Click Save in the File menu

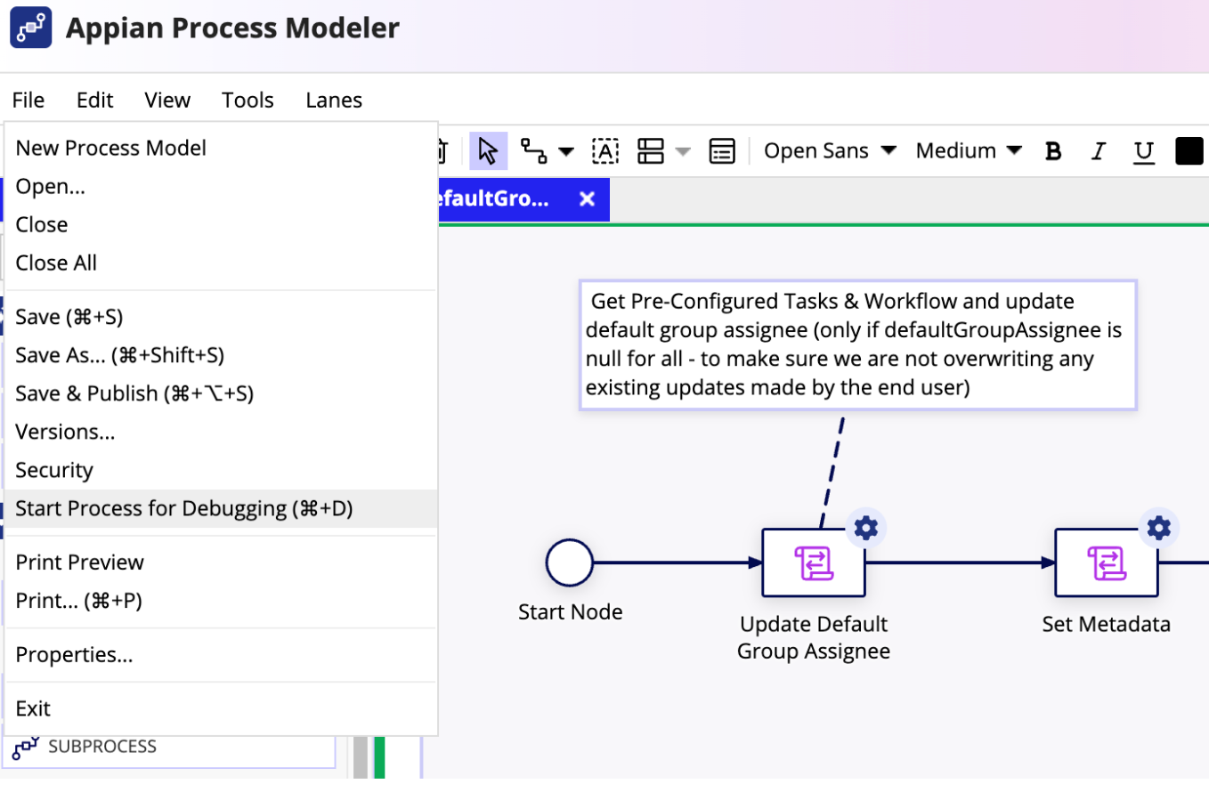coord(221,317)
